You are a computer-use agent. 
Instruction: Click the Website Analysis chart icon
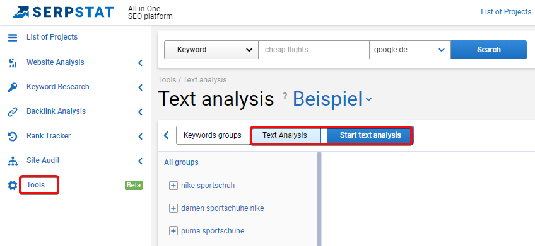click(13, 63)
